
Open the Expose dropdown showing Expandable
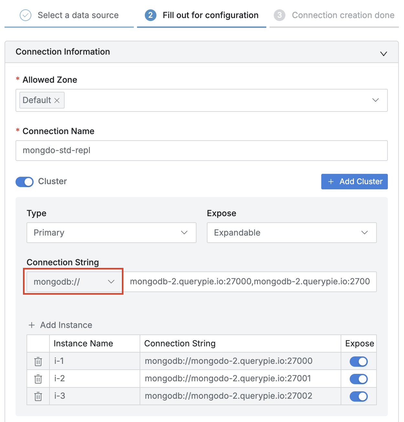pyautogui.click(x=292, y=233)
